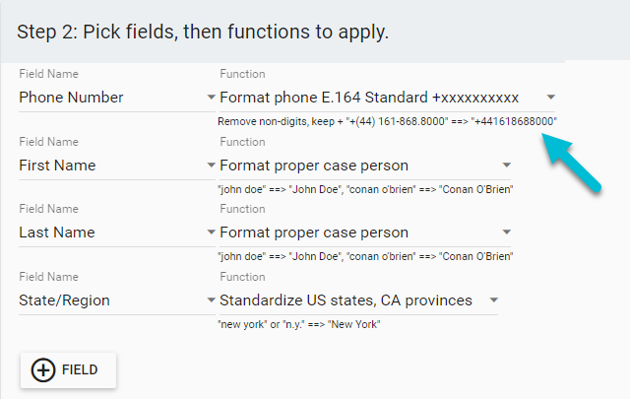Select the First Name field name box
The width and height of the screenshot is (630, 399).
click(117, 166)
